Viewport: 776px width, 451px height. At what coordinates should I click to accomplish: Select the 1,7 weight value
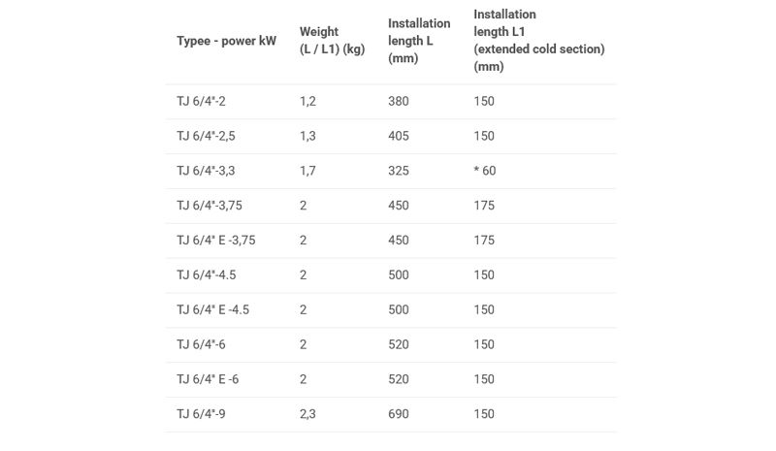(307, 171)
